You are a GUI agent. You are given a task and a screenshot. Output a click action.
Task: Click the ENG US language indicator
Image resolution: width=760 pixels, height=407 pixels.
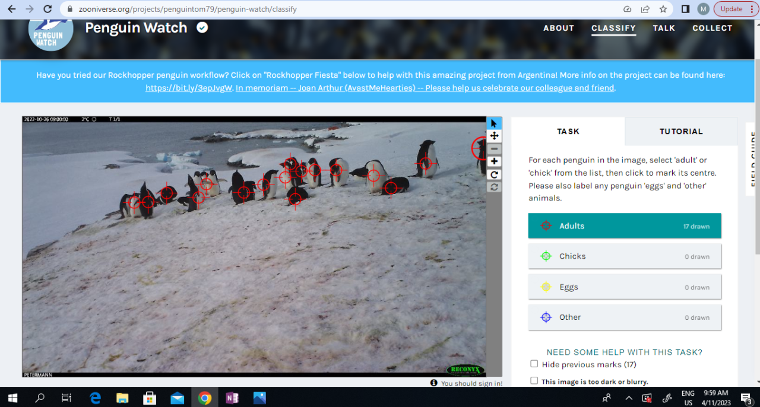pos(688,398)
